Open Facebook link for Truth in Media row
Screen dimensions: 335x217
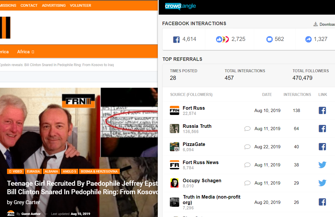[x=322, y=202]
